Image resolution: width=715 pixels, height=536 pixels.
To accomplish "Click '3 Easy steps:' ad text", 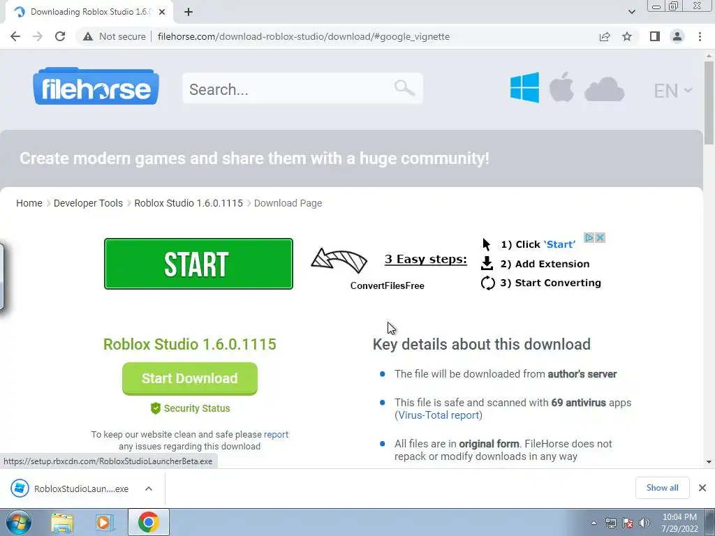I will coord(426,259).
